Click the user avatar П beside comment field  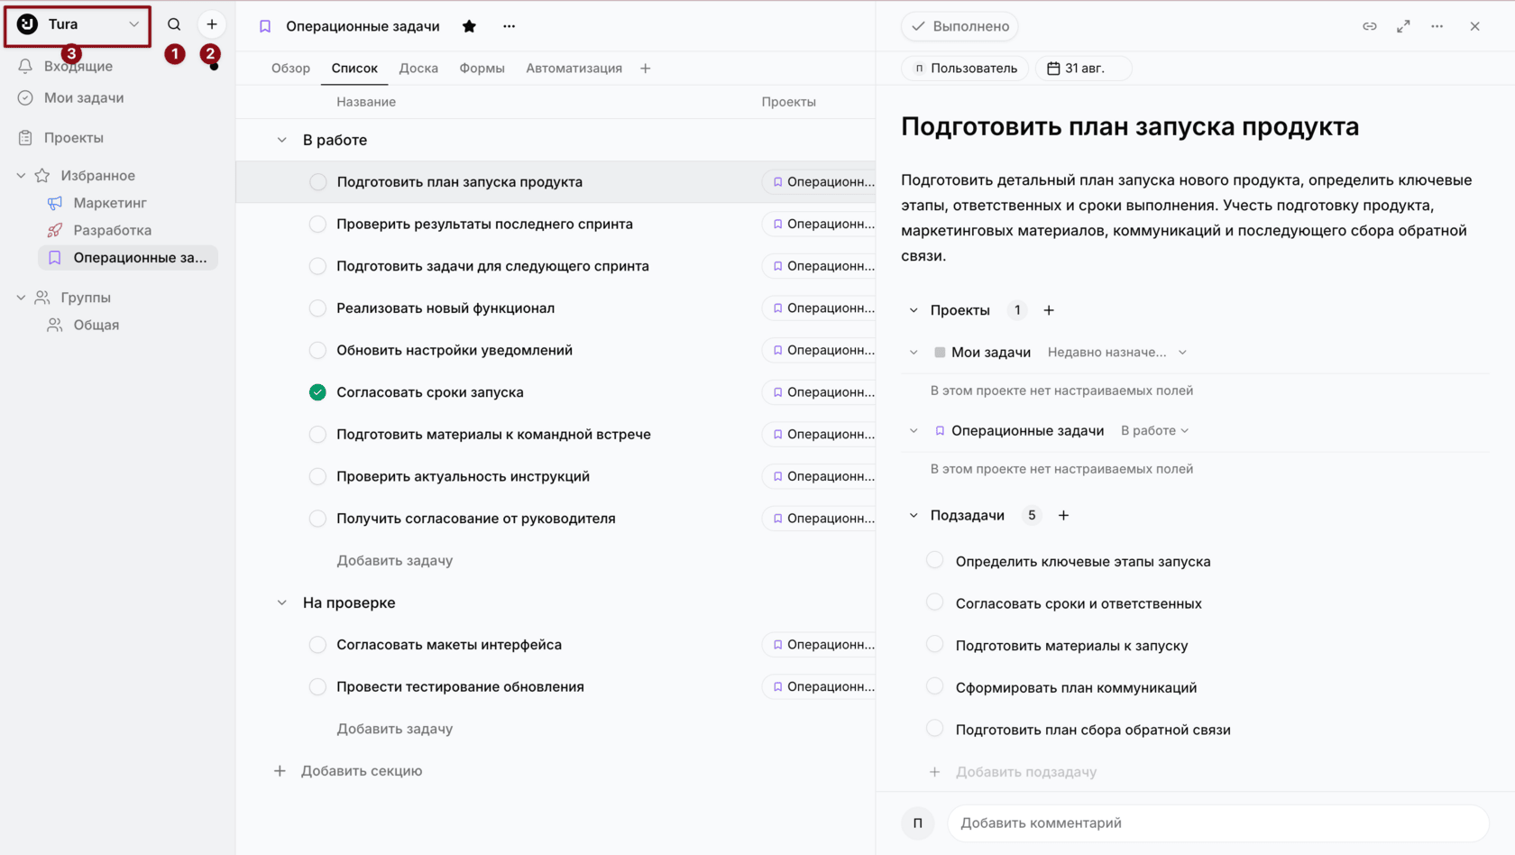click(918, 823)
